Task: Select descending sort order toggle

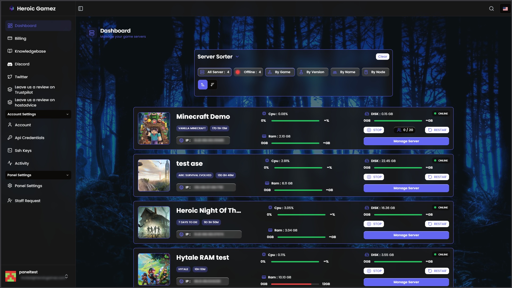Action: point(212,85)
